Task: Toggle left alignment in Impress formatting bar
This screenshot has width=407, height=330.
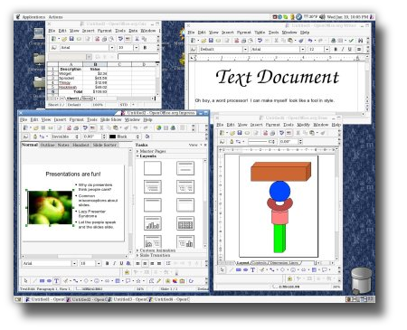Action: (137, 263)
